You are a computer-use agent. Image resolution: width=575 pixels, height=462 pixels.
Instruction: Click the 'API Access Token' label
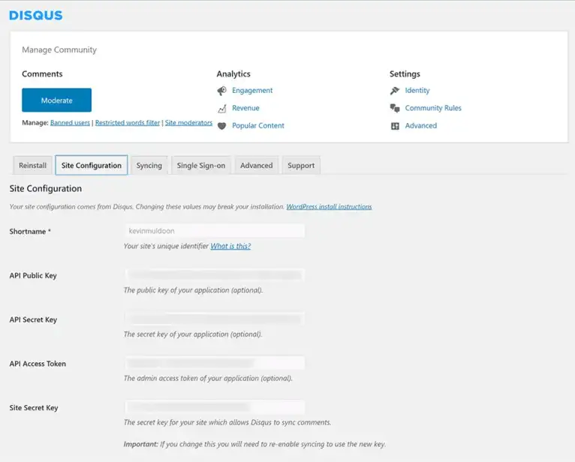click(x=38, y=364)
